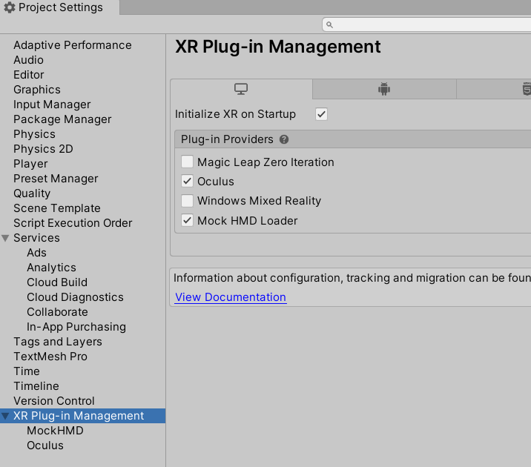Screen dimensions: 531x467
Task: Collapse the Services tree section
Action: point(5,238)
